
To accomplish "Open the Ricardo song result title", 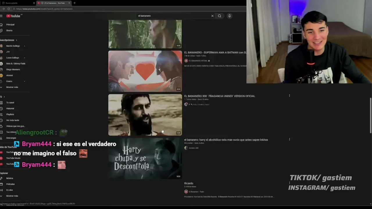I will point(189,183).
